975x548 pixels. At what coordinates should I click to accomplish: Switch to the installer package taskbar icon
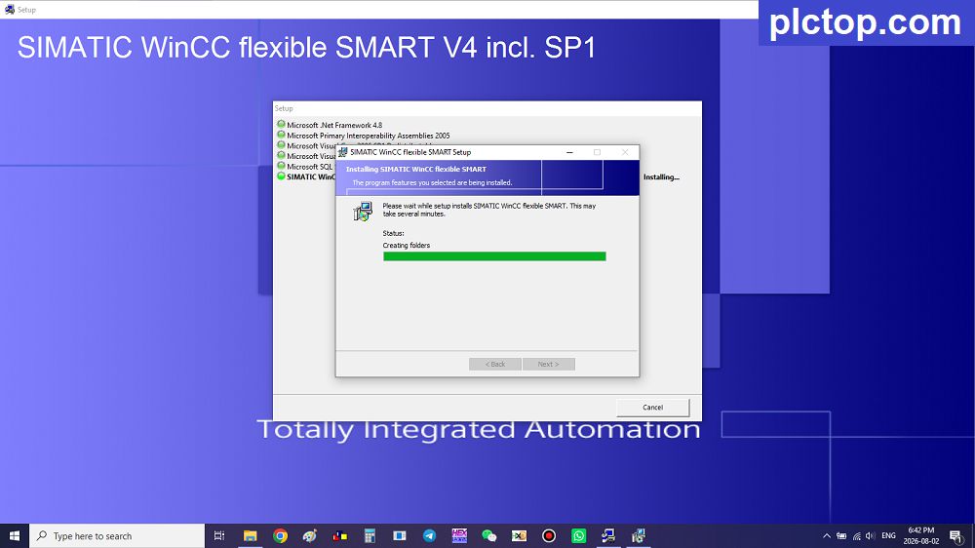click(638, 535)
